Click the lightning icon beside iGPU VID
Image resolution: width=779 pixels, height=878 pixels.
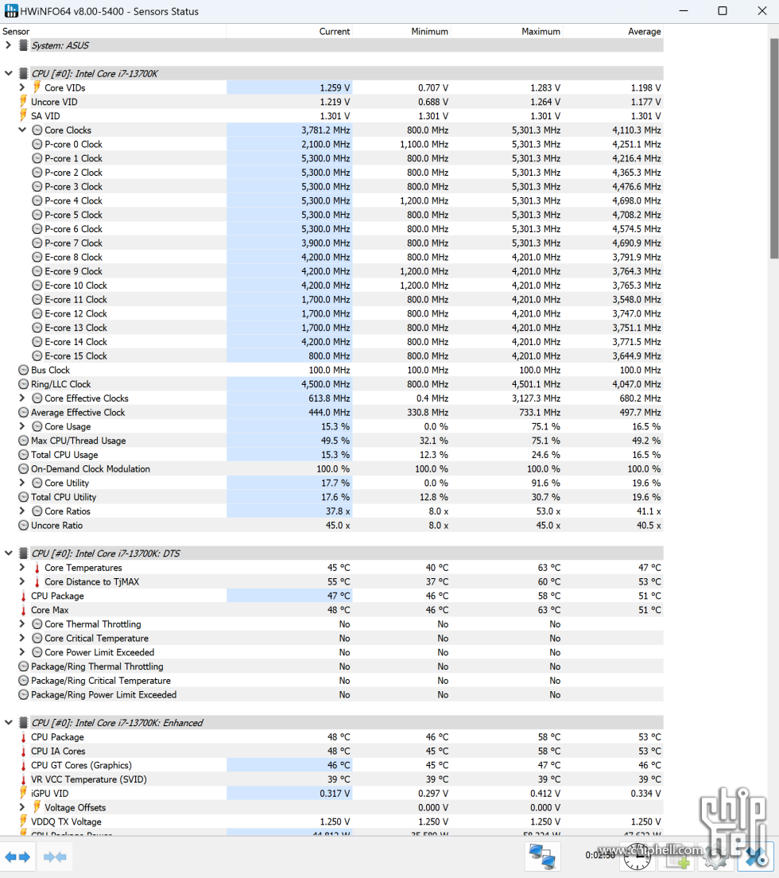tap(23, 793)
